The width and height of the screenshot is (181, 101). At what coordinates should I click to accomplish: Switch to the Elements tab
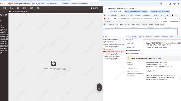pos(114,15)
